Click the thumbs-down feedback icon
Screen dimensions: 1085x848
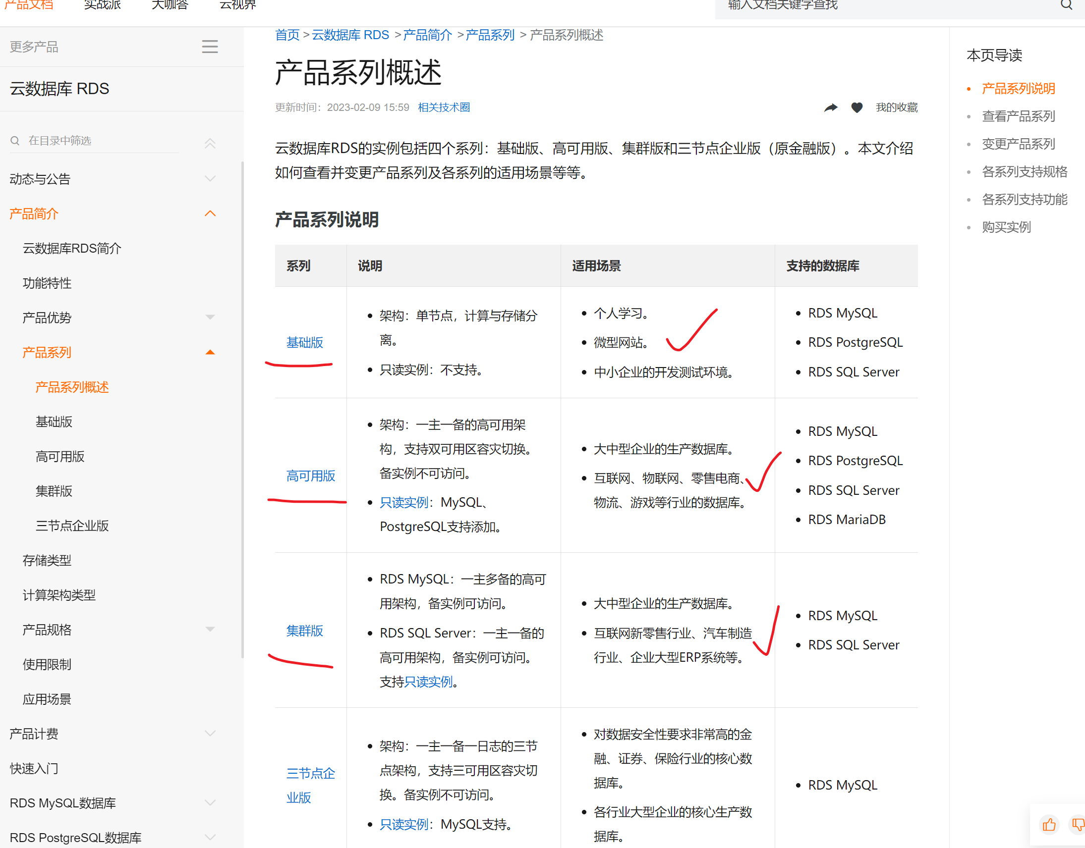point(1077,825)
